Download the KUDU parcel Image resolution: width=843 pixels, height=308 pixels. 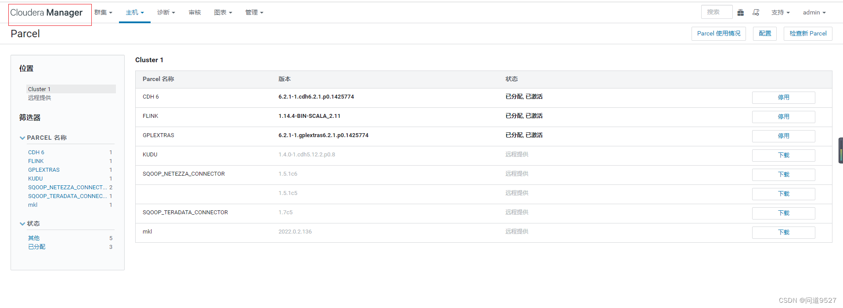tap(783, 155)
